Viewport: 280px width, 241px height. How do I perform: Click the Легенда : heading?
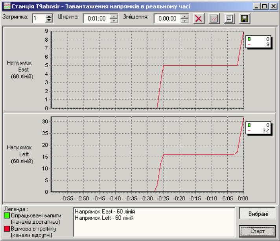click(x=16, y=209)
